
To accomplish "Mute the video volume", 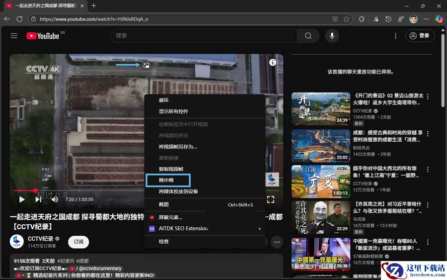I will [x=55, y=199].
